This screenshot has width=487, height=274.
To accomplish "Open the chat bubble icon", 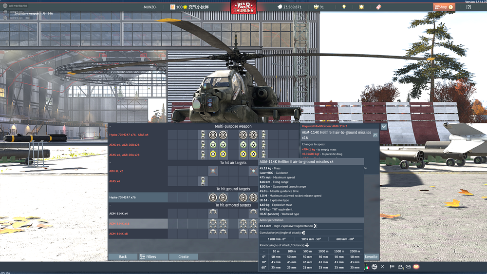I will (408, 267).
